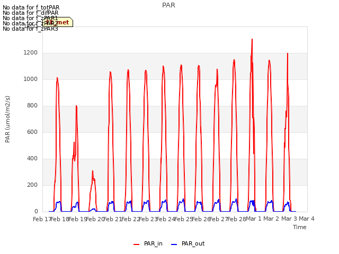Click the 400 y-axis tick label

click(32, 159)
